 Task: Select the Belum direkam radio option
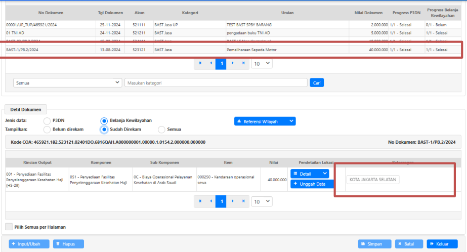click(x=47, y=129)
